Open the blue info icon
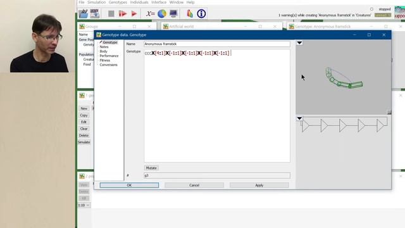Viewport: 405px width, 228px height. (201, 14)
